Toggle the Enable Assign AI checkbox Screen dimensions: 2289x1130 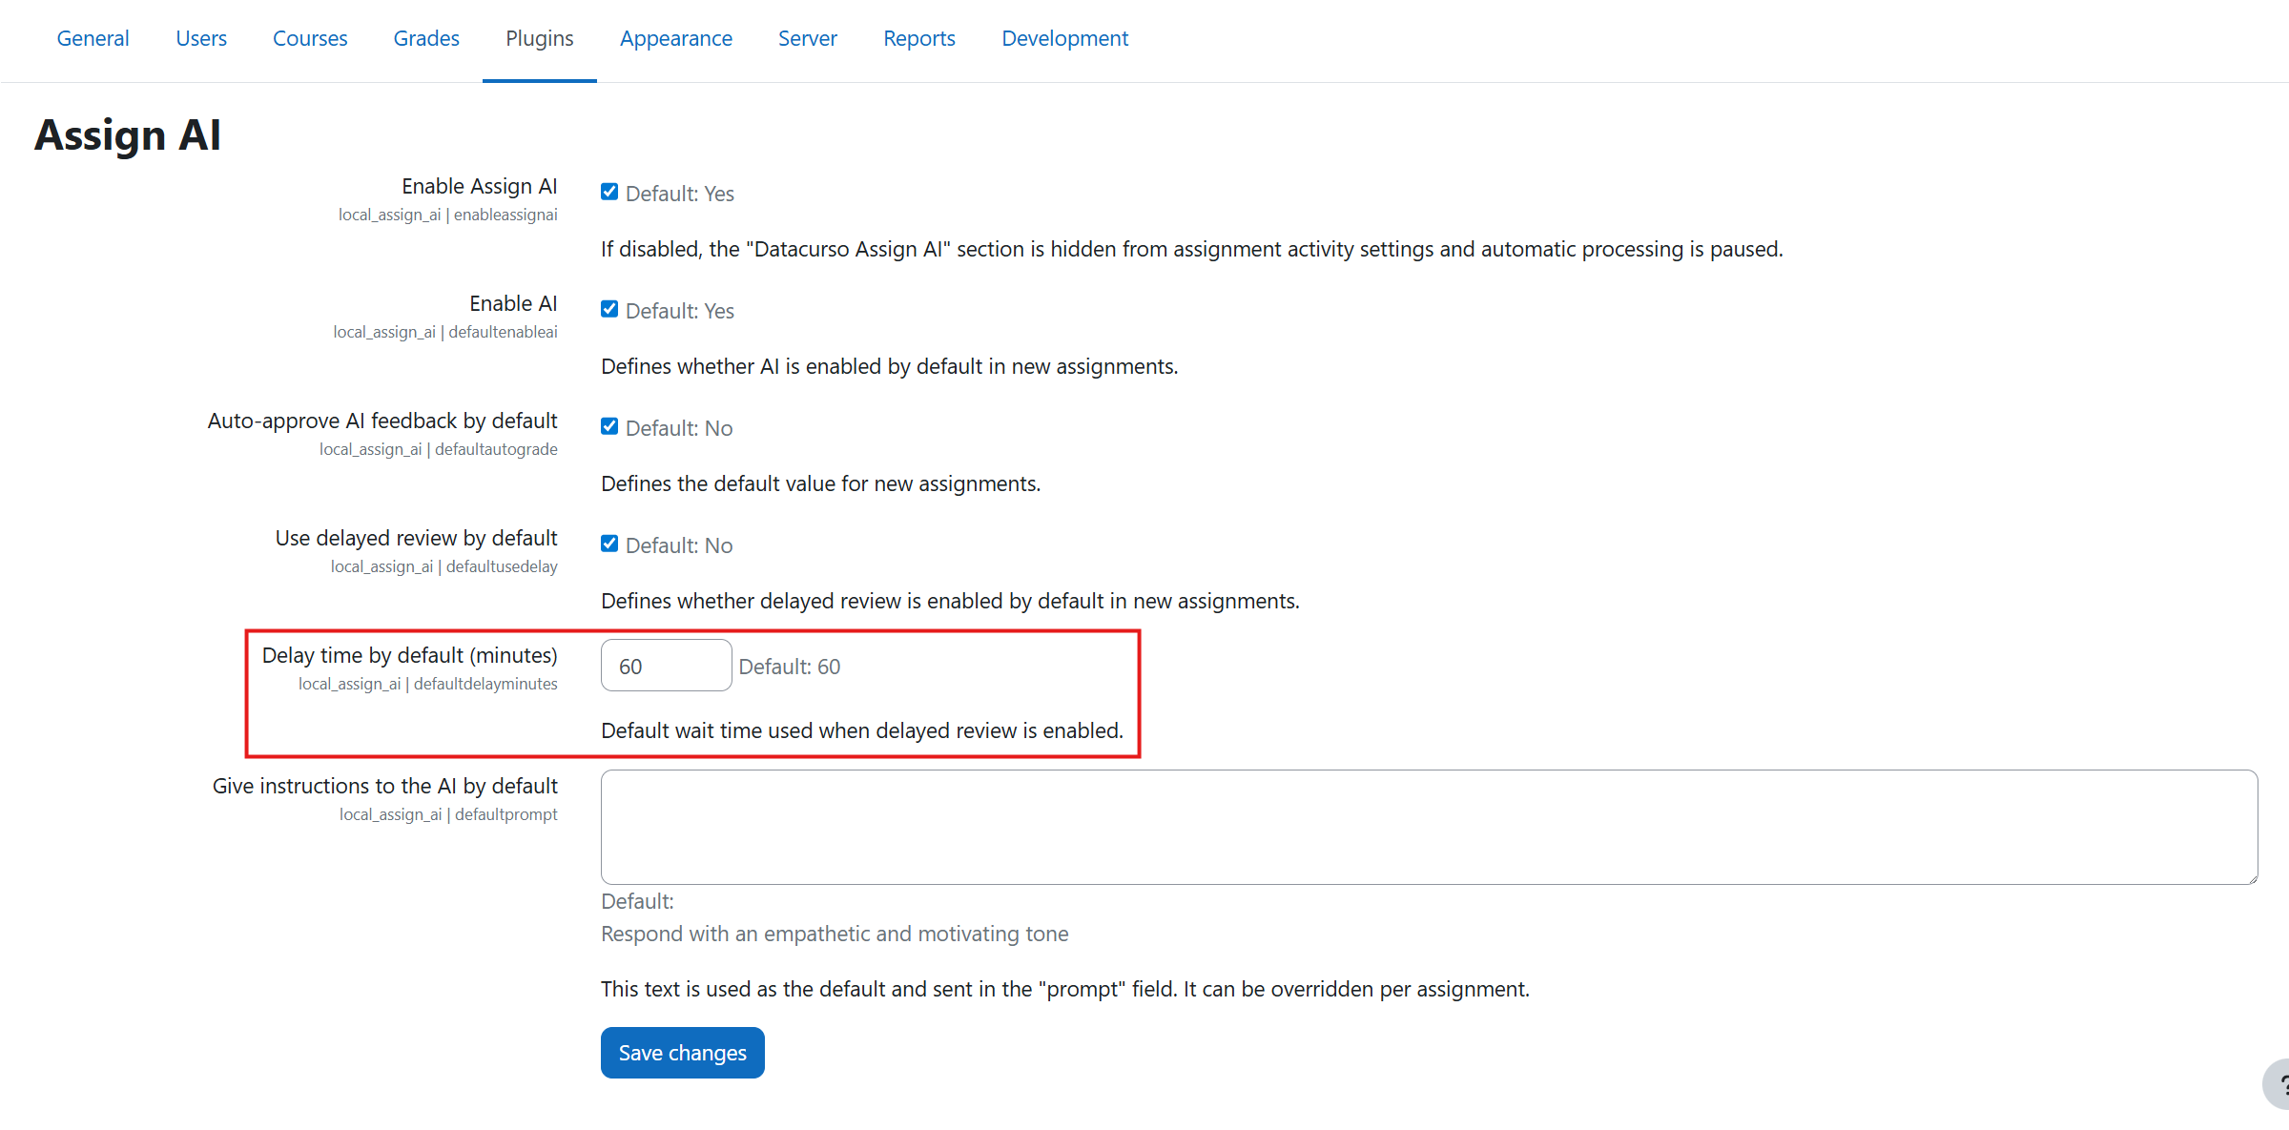[609, 192]
